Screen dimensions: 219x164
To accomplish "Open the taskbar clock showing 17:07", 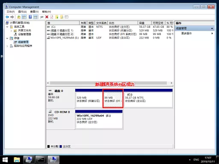I will [x=208, y=160].
